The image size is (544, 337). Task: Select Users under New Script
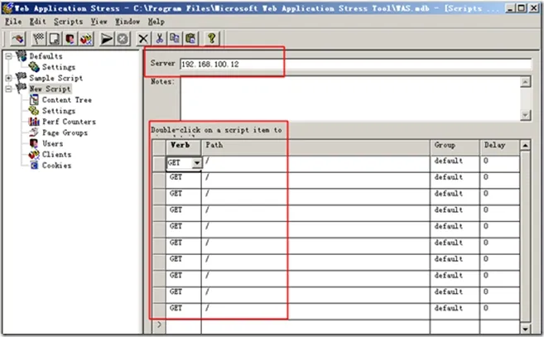click(52, 144)
